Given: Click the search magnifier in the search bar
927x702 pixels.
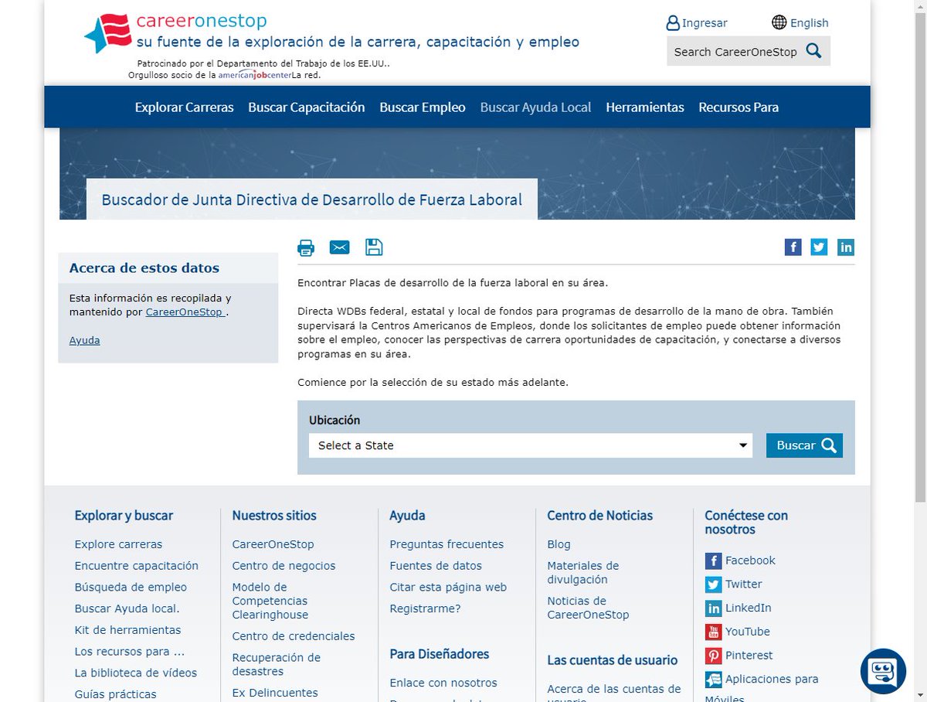Looking at the screenshot, I should click(x=813, y=50).
